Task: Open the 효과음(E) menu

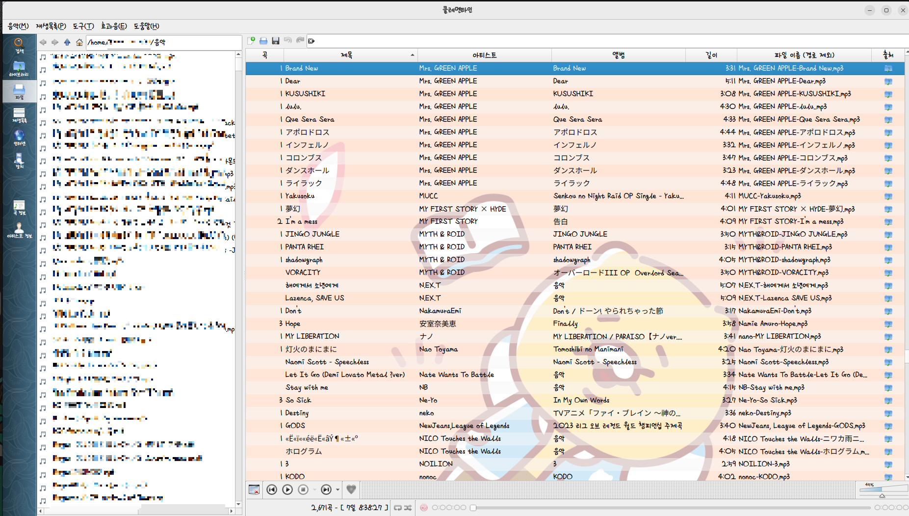Action: [x=114, y=26]
